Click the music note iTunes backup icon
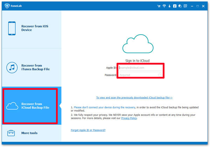The image size is (210, 147). 12,67
